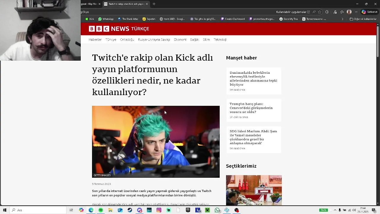This screenshot has width=380, height=214.
Task: Open the Creator Dashboard bookmark
Action: 233,19
